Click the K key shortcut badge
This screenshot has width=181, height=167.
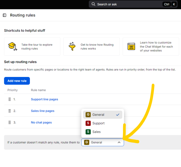174,4
